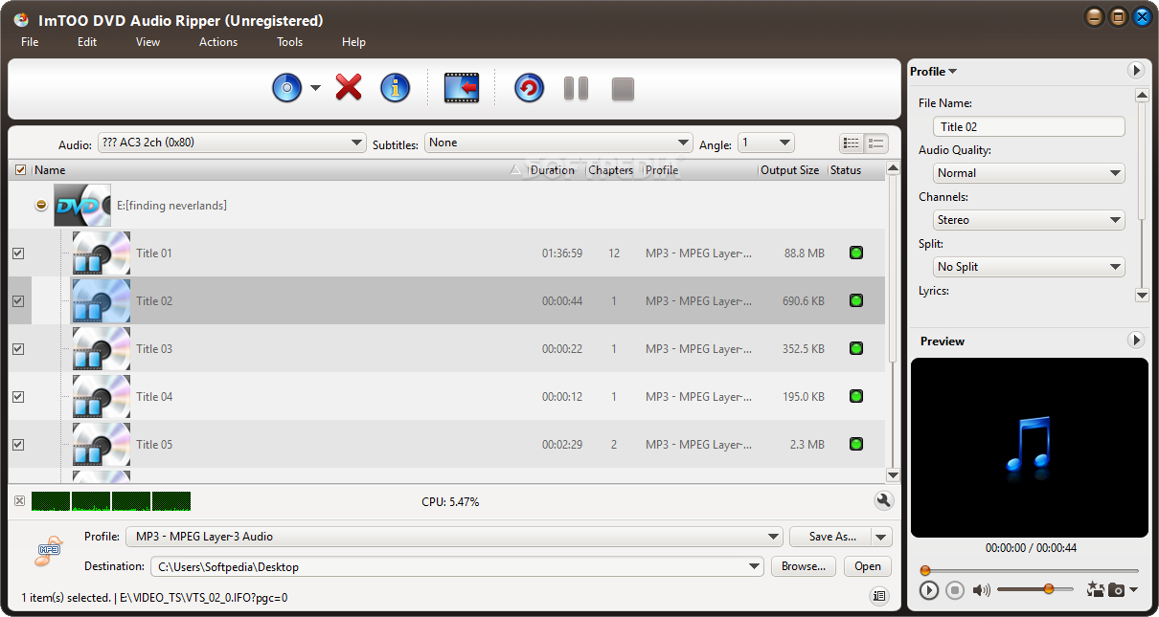Click the red circular start ripping icon
The image size is (1159, 617).
tap(529, 89)
